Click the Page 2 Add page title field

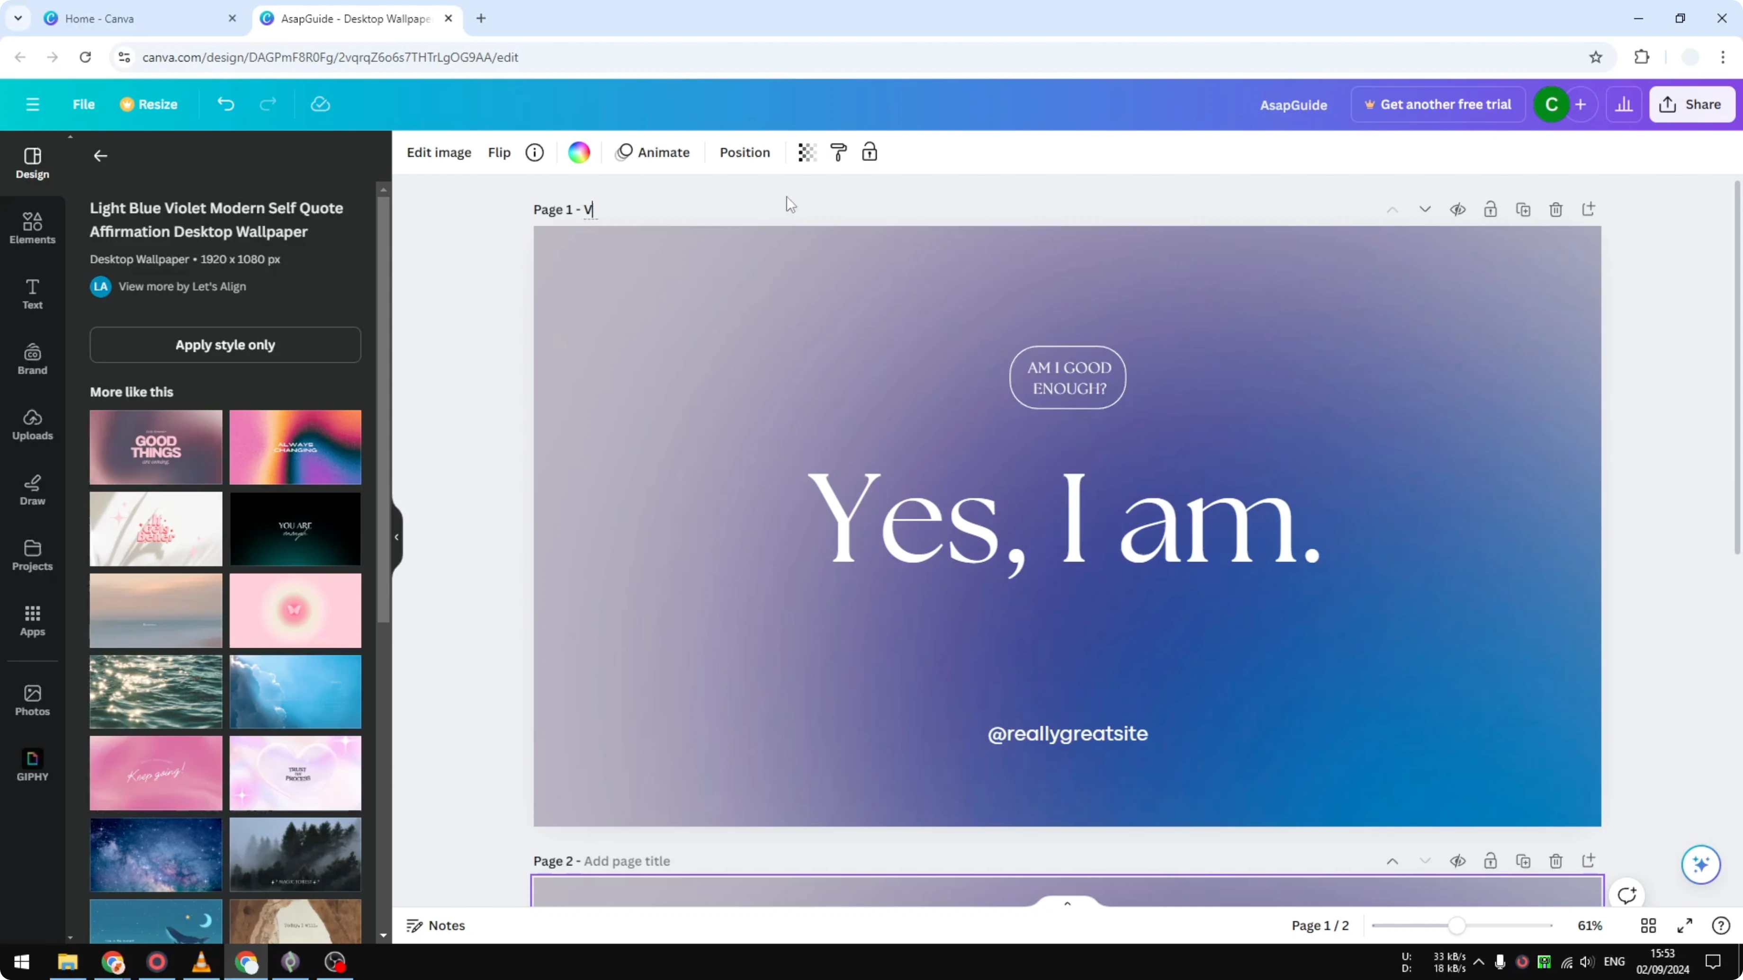pos(627,861)
